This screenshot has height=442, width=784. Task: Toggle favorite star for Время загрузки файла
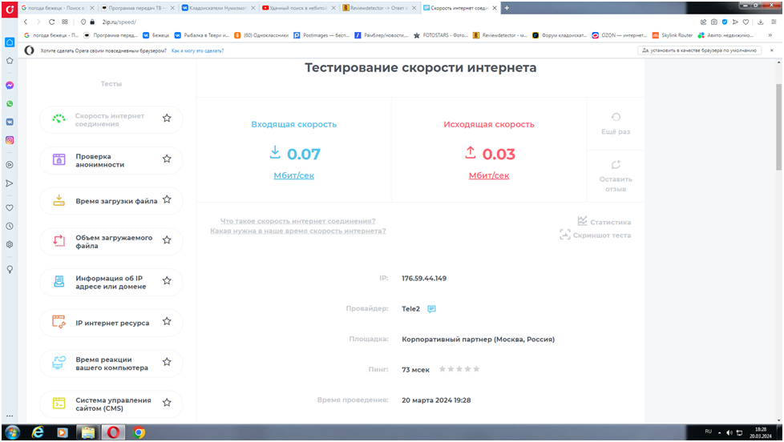pyautogui.click(x=167, y=200)
